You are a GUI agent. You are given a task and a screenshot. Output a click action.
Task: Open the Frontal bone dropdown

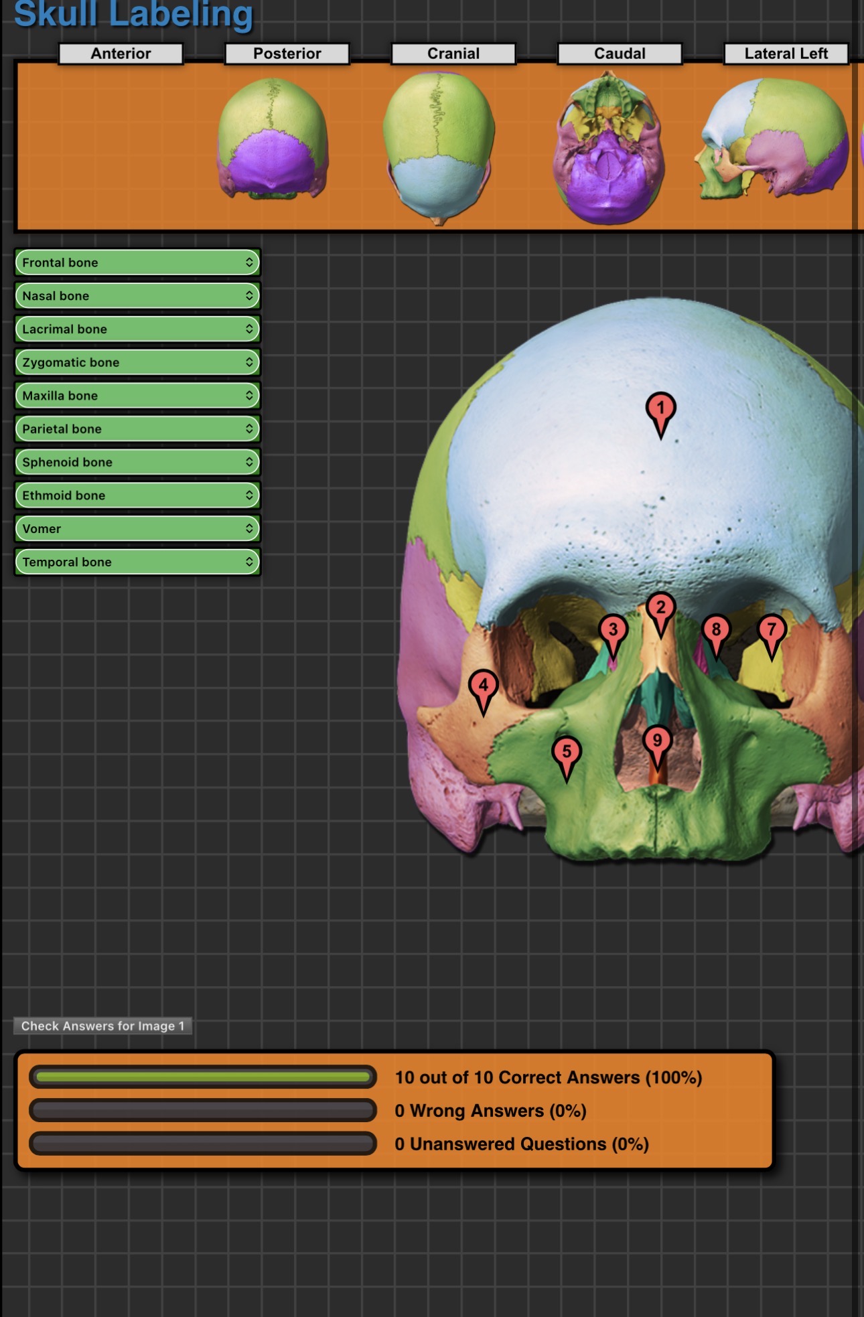pos(137,262)
